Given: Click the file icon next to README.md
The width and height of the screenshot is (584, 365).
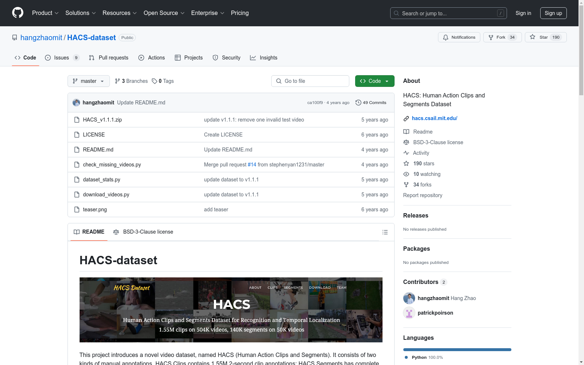Looking at the screenshot, I should point(77,150).
